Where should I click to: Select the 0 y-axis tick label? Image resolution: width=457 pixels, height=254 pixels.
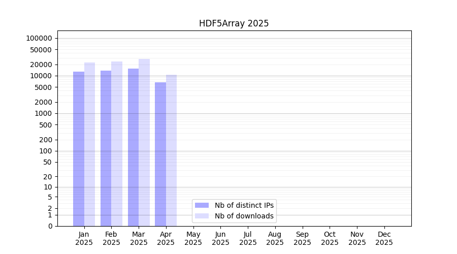[50, 226]
